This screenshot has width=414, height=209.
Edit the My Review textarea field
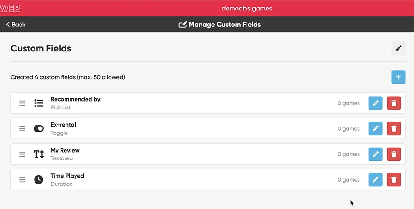tap(375, 154)
